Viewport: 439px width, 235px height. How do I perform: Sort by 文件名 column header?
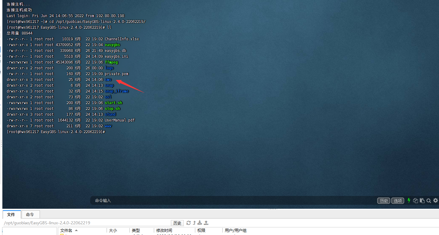pos(82,230)
